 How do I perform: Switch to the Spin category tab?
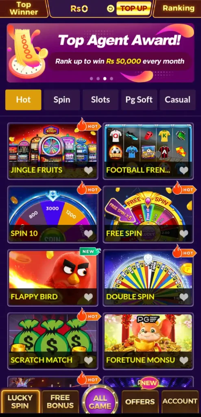tap(62, 100)
